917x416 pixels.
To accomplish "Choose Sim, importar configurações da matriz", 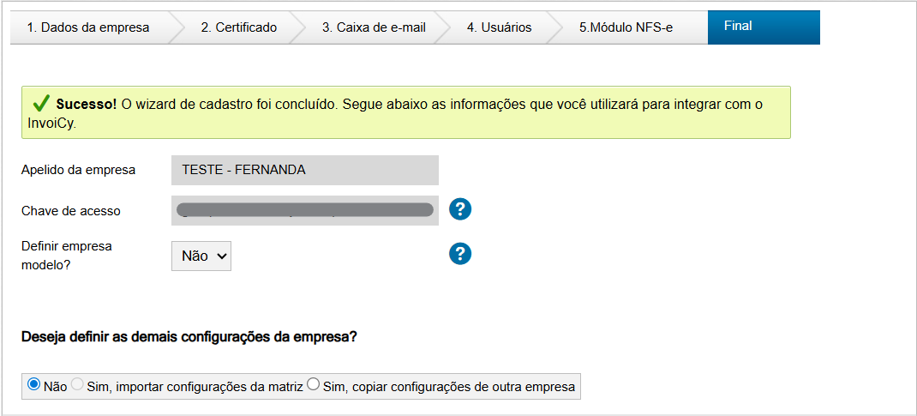I will [x=78, y=385].
